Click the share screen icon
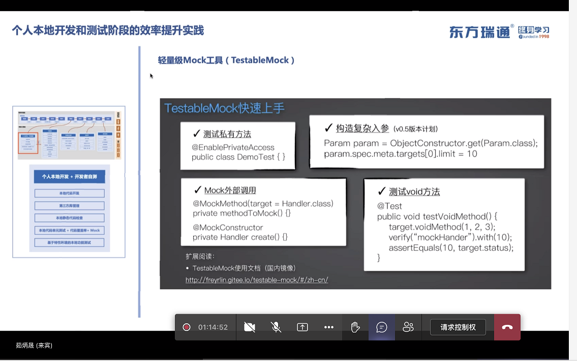This screenshot has width=577, height=361. coord(302,327)
